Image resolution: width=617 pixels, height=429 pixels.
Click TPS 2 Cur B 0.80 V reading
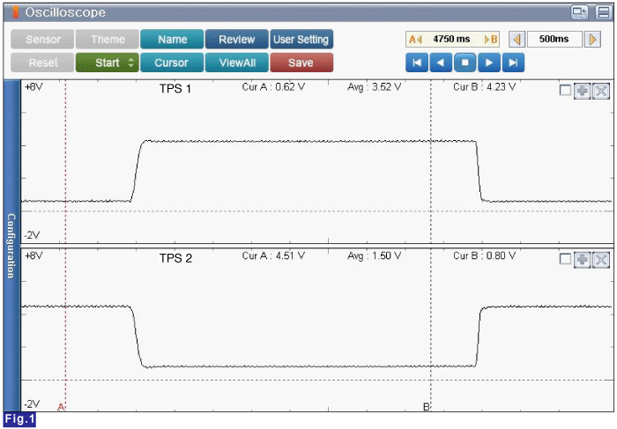(x=485, y=256)
